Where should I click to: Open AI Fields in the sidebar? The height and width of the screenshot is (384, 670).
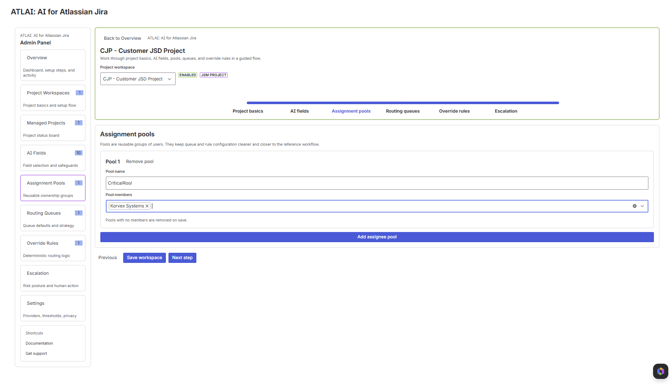pos(53,158)
